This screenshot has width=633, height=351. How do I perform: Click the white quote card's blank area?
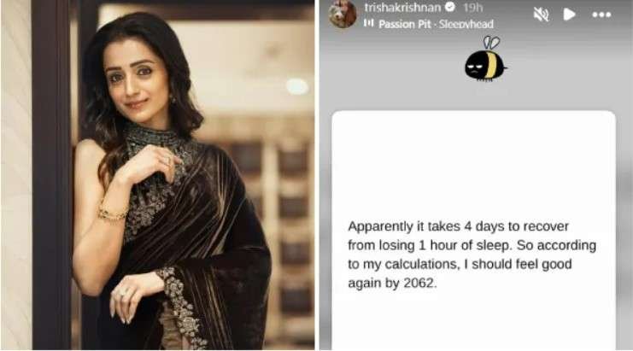pyautogui.click(x=473, y=161)
